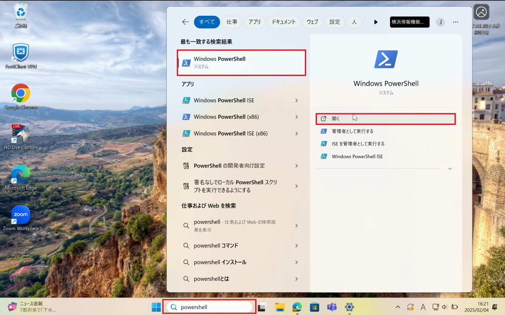Expand Windows PowerShell ISE (x86) chevron
Screen dimensions: 505x315
click(x=296, y=134)
